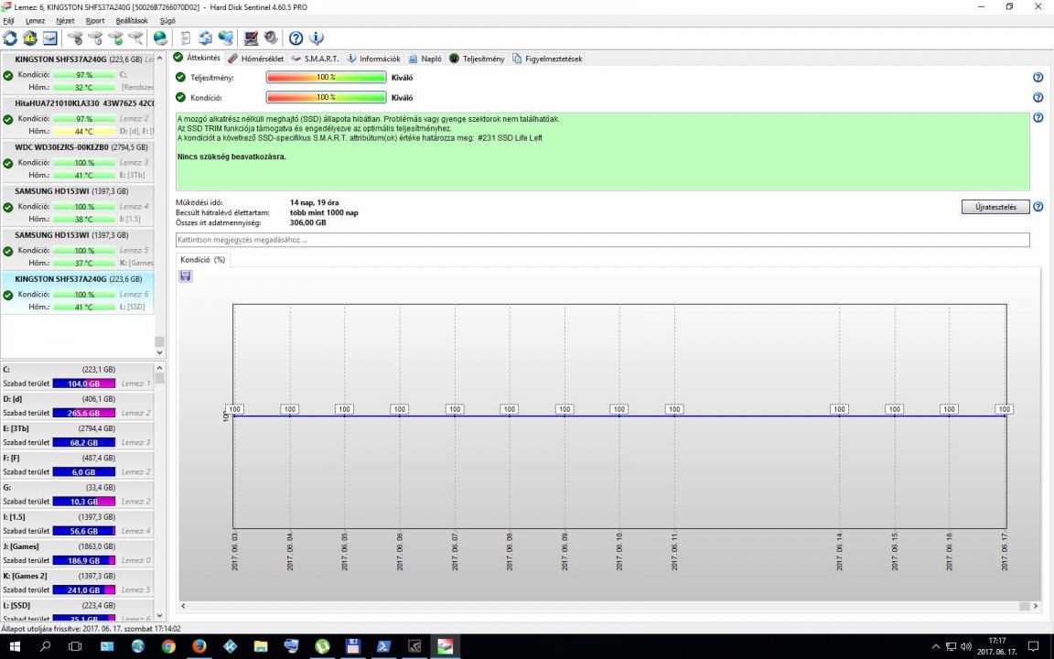Click the blue Refresh arrows toolbar icon
This screenshot has height=659, width=1054.
[x=10, y=38]
